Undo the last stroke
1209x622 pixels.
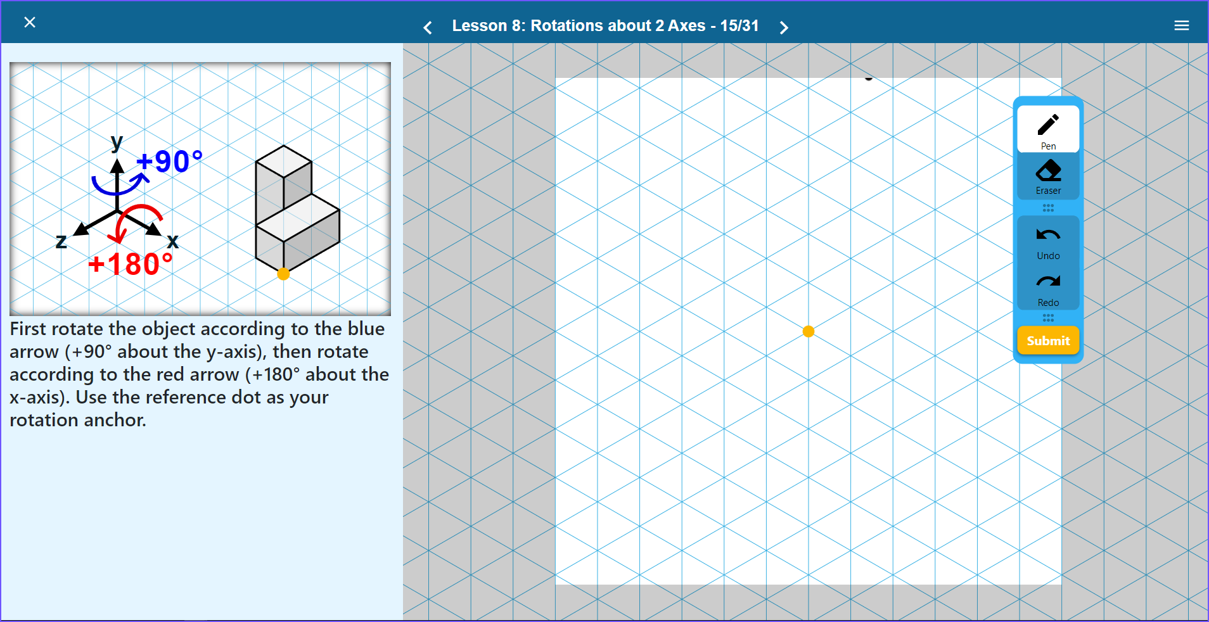coord(1048,243)
